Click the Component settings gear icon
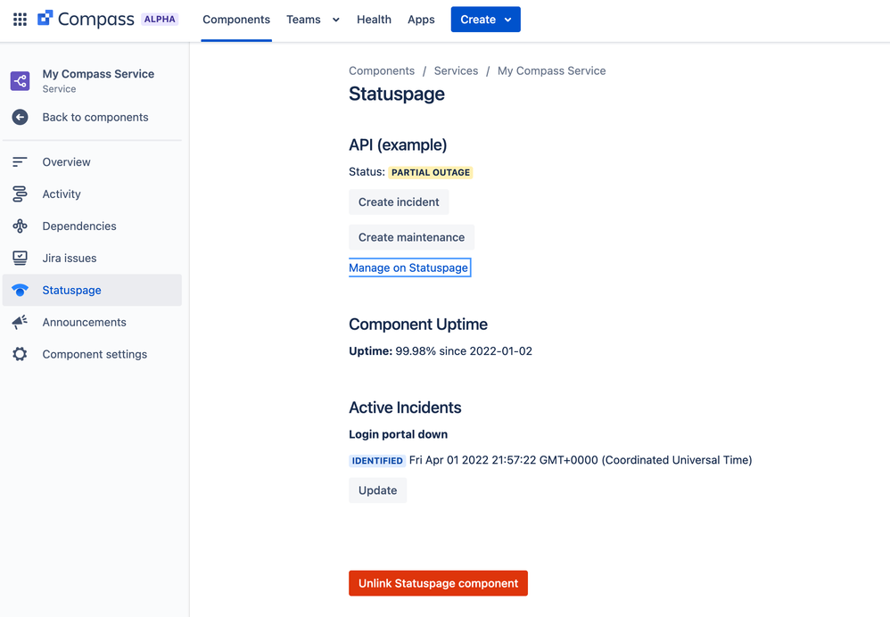Image resolution: width=890 pixels, height=617 pixels. 20,354
